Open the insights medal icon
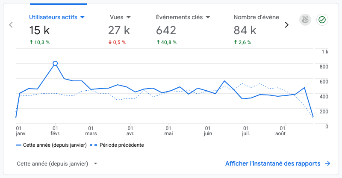Viewport: 342px width, 178px height. (x=305, y=20)
